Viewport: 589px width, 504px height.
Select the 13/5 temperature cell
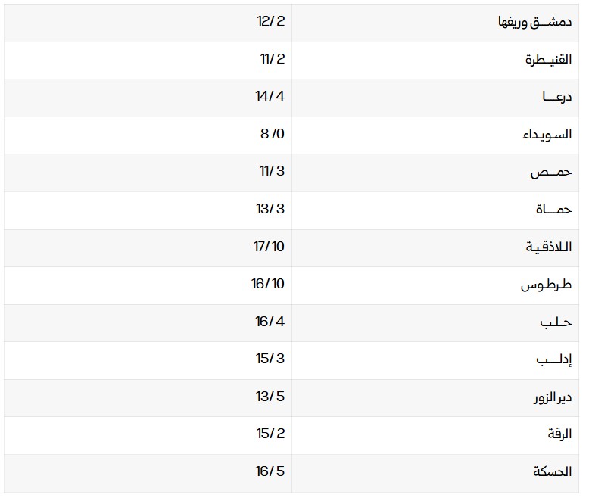[270, 396]
